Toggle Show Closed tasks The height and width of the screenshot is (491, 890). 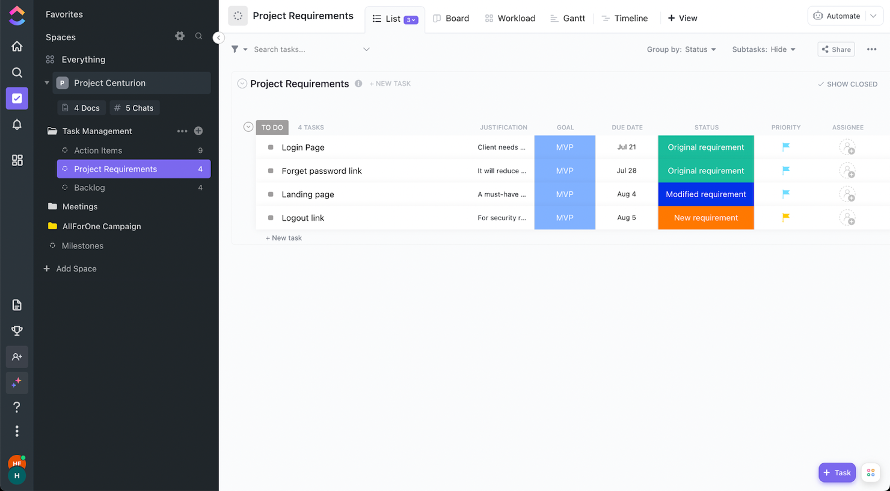tap(847, 84)
